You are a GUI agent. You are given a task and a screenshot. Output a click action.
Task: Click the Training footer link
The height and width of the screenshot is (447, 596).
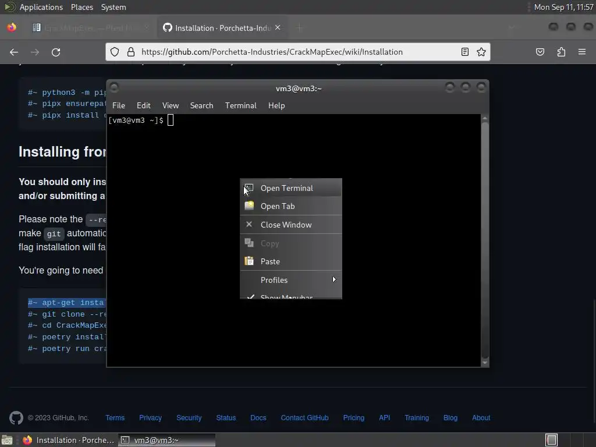417,418
